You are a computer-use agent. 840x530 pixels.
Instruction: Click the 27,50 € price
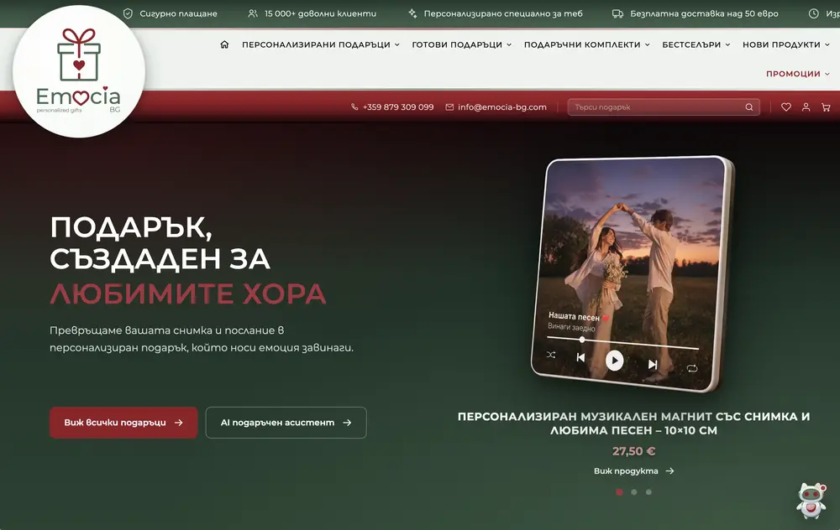click(x=633, y=451)
